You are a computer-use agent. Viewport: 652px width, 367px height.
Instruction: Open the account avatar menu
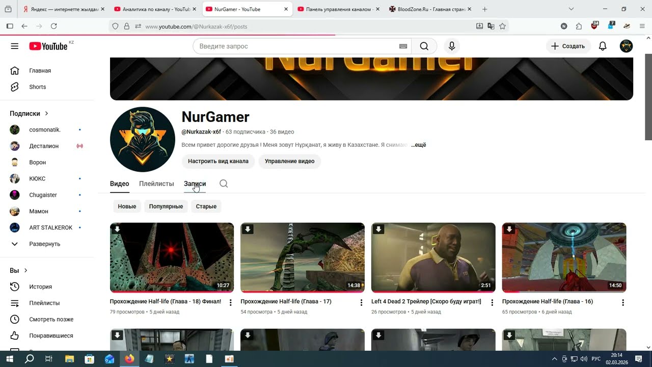click(626, 46)
